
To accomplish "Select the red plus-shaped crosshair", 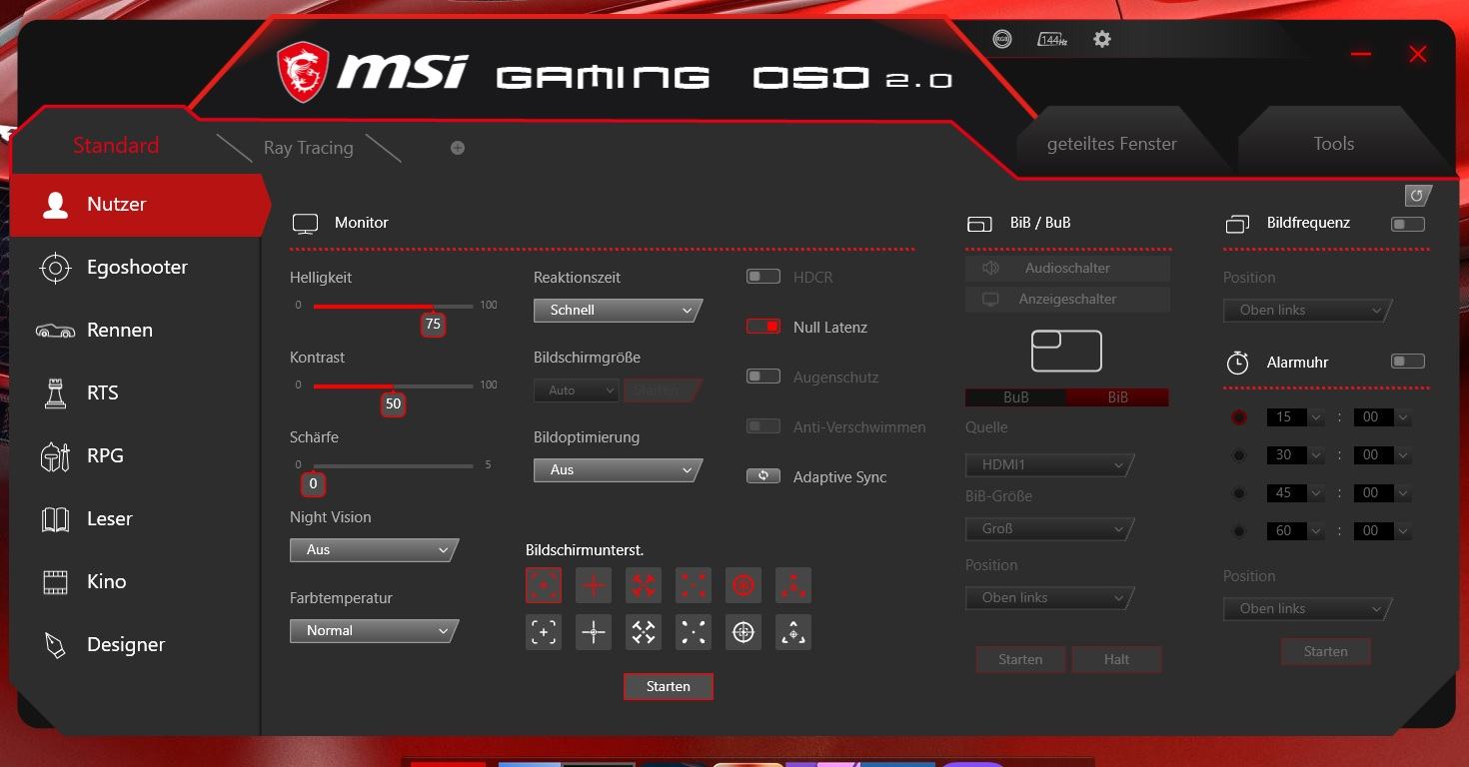I will [x=594, y=585].
